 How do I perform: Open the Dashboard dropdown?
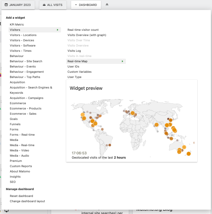point(86,5)
